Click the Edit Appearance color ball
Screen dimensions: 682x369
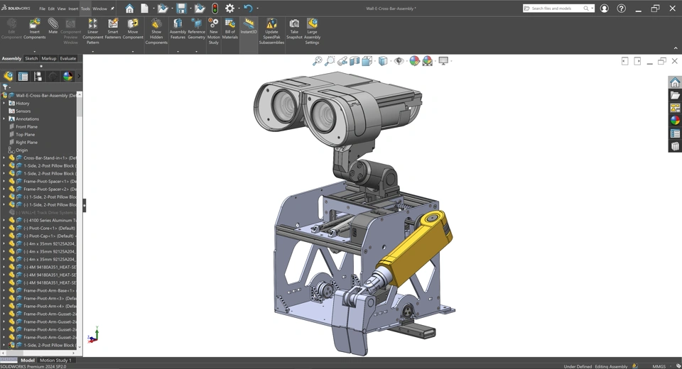tap(414, 61)
